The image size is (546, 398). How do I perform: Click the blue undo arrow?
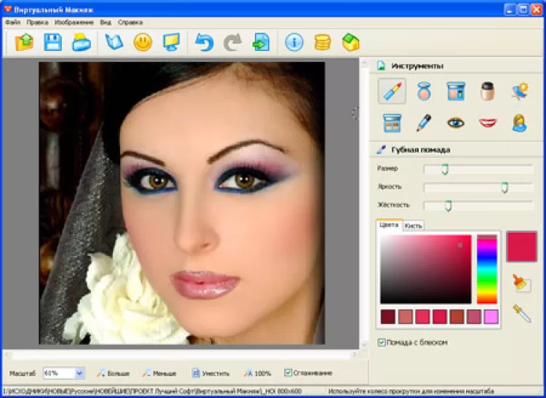point(204,42)
